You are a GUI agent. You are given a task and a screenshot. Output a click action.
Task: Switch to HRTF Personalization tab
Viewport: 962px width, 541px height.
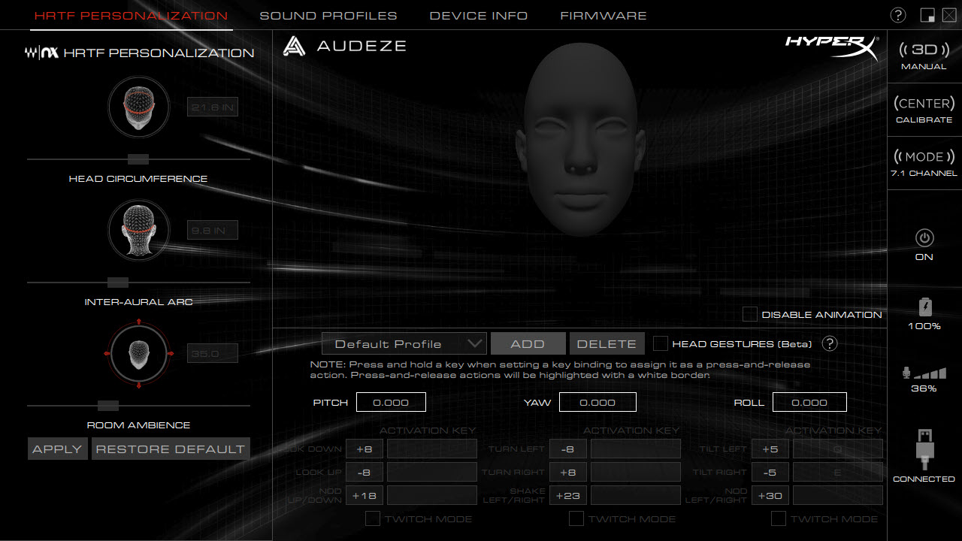pyautogui.click(x=131, y=15)
